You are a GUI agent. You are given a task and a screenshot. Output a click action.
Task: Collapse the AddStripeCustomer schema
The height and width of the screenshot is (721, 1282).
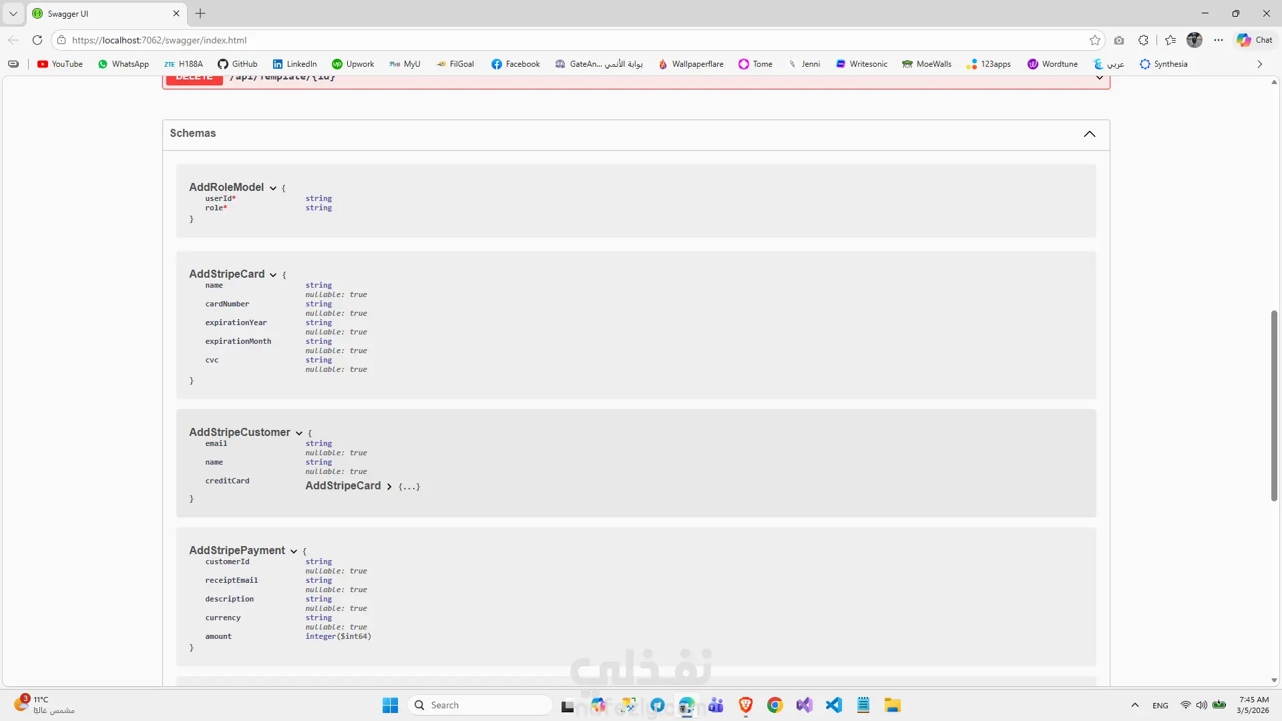(298, 433)
